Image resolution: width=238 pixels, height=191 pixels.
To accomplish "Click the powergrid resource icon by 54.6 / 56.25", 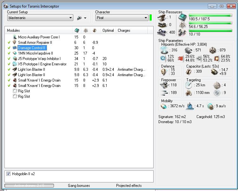I will tap(182, 25).
